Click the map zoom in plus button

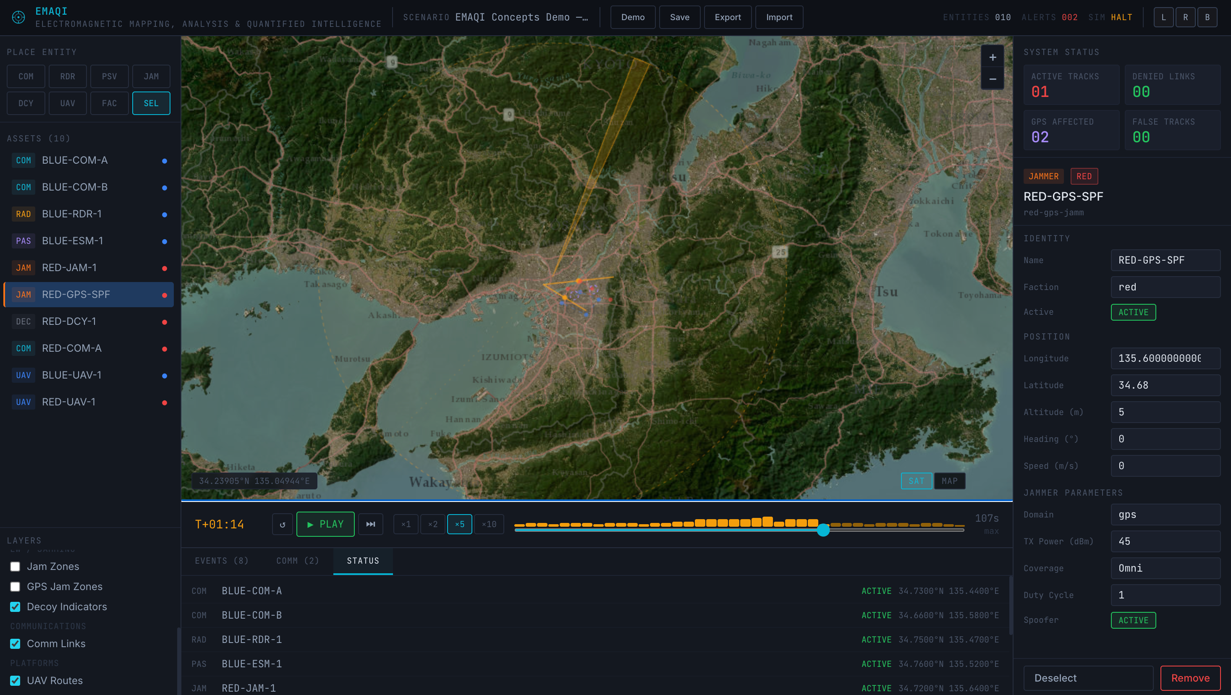coord(992,57)
